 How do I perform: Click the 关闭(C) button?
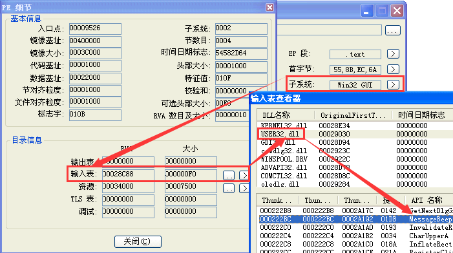[x=138, y=241]
